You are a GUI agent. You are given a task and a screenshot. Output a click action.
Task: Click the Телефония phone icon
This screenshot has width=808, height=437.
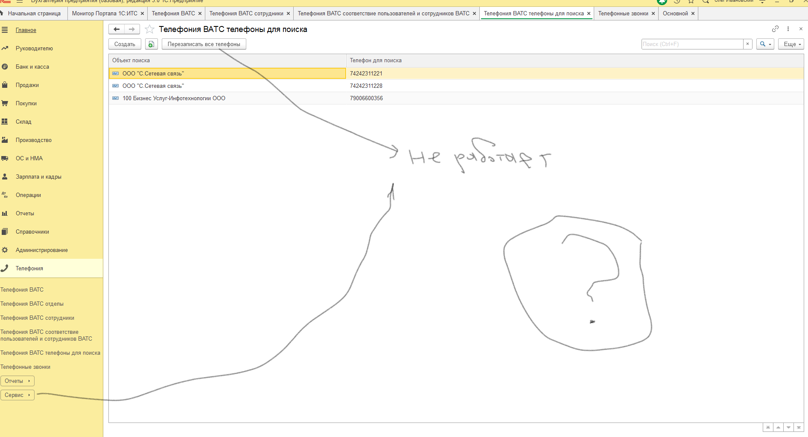pos(5,268)
